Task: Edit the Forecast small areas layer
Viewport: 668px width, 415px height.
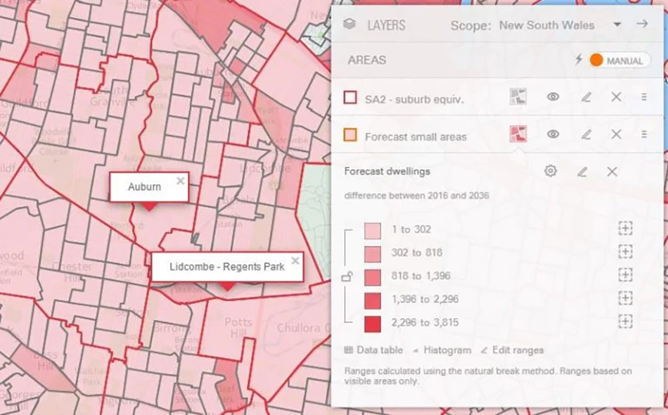Action: 586,134
